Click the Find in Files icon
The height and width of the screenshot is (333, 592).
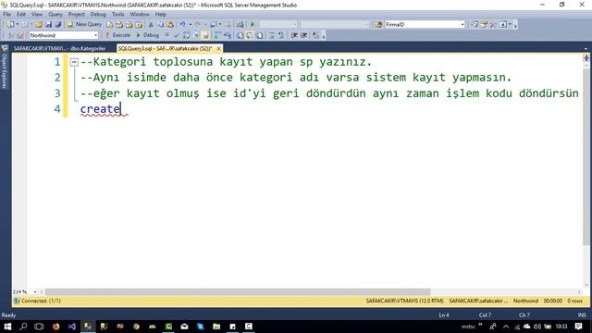[378, 24]
